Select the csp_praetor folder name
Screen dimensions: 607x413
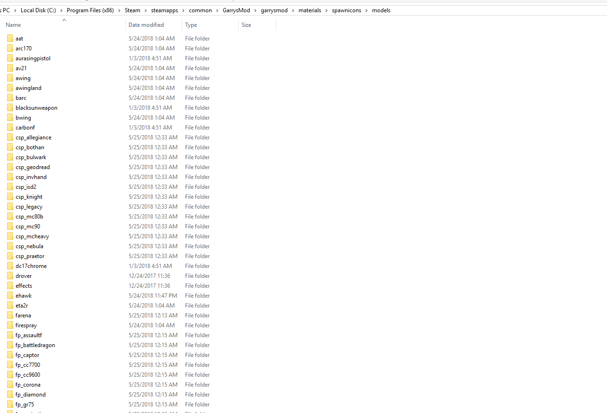click(30, 256)
